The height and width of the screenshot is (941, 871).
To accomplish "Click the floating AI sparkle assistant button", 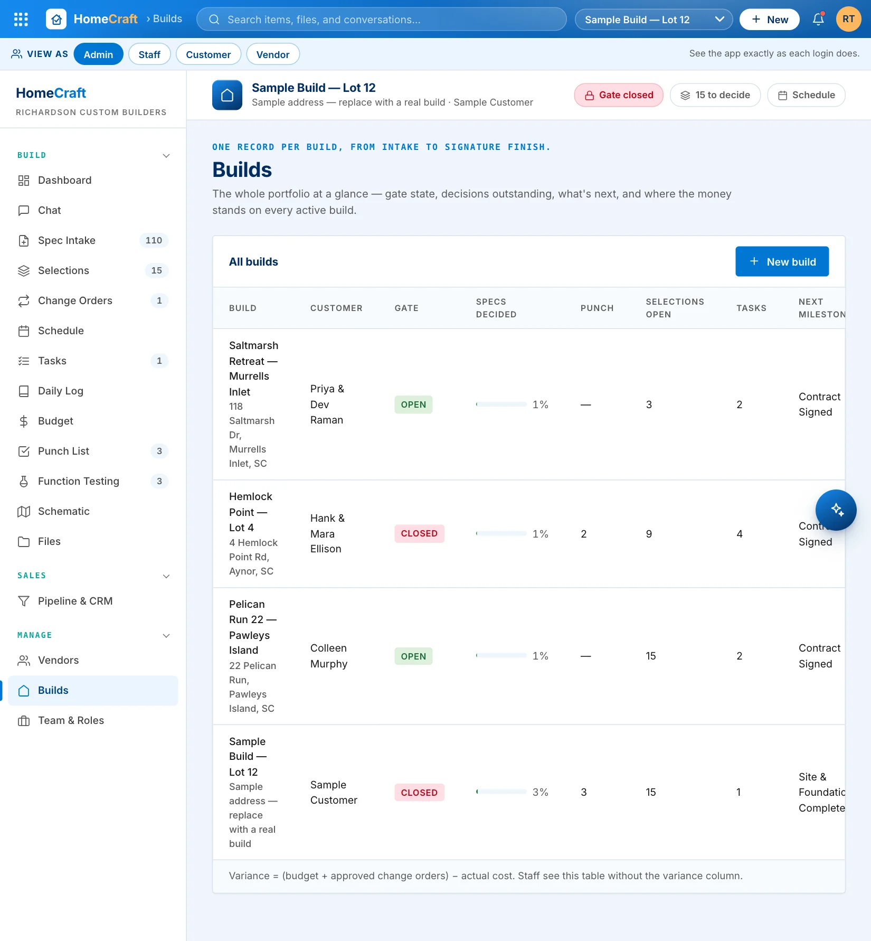I will click(836, 510).
